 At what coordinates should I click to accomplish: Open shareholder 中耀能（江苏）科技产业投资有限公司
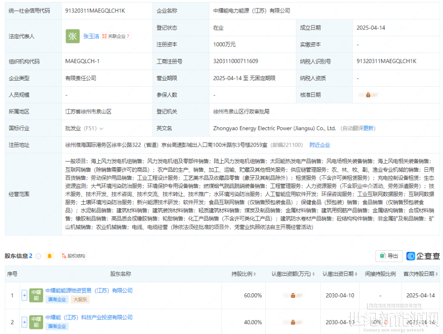[x=89, y=318]
